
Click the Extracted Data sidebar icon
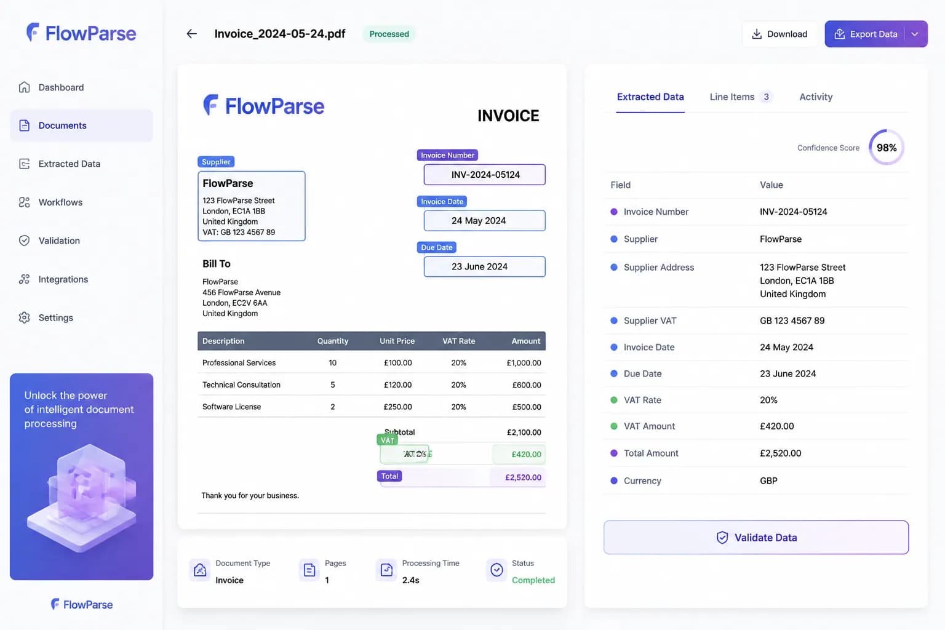point(24,164)
